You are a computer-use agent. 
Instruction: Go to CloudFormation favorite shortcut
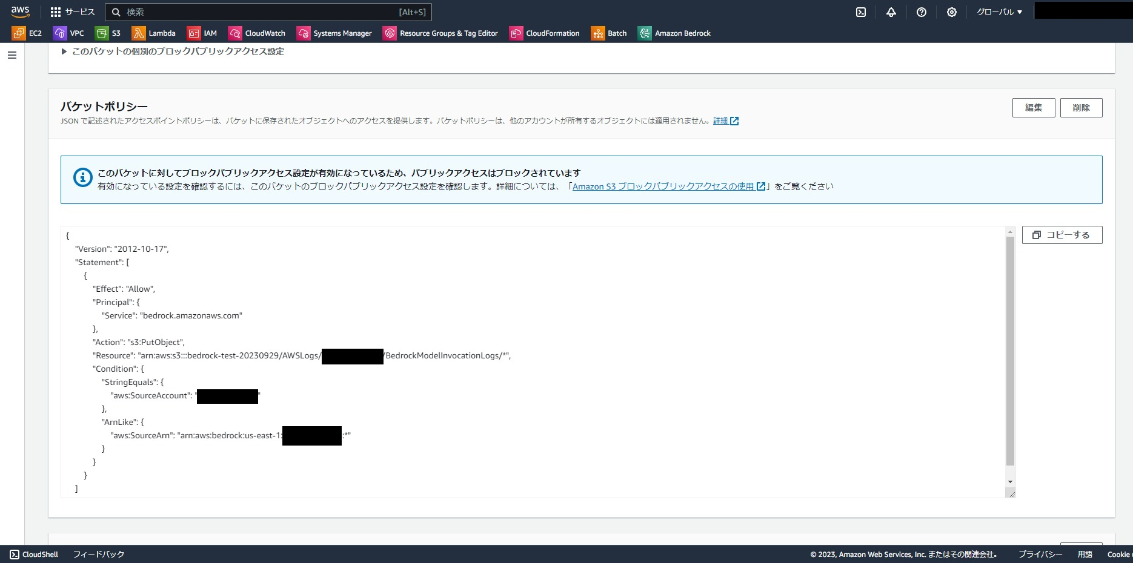pos(545,33)
